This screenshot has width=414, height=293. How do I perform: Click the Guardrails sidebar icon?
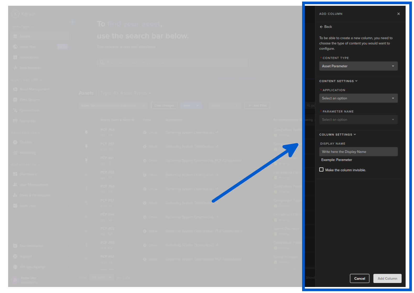click(x=15, y=121)
